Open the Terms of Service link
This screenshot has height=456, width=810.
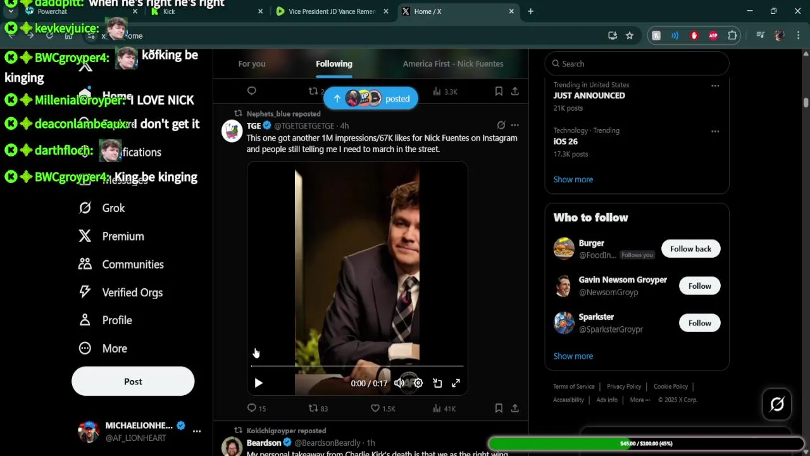point(574,386)
